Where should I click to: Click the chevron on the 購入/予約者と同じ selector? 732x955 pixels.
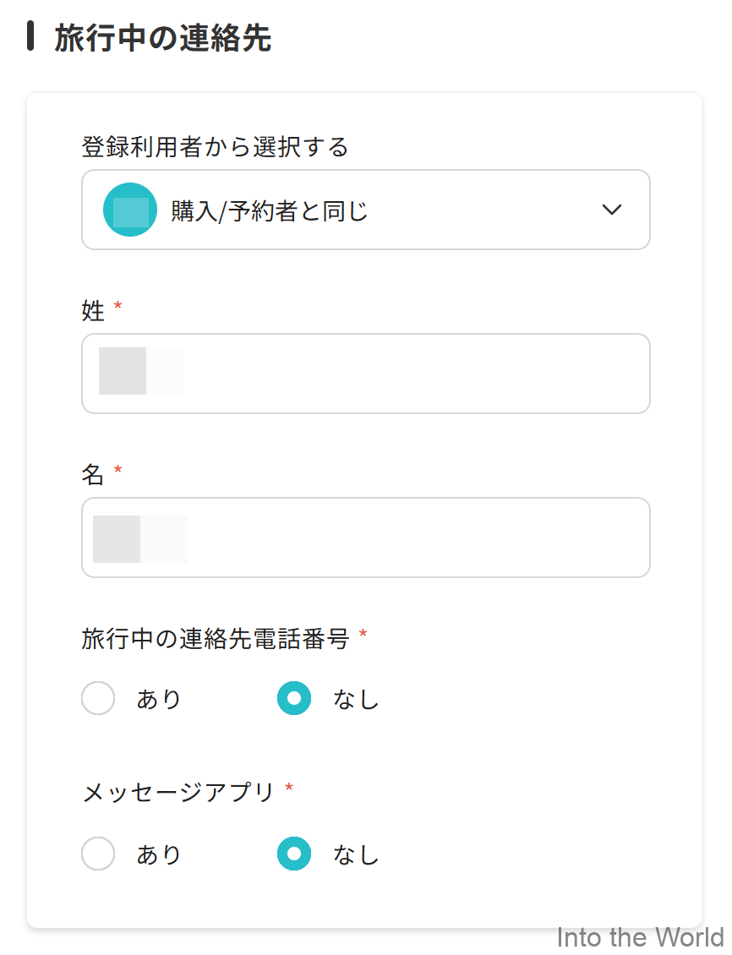pyautogui.click(x=611, y=209)
